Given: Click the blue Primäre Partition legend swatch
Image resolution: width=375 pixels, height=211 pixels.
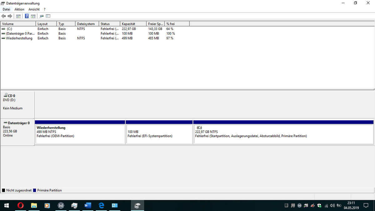Looking at the screenshot, I should tap(35, 190).
